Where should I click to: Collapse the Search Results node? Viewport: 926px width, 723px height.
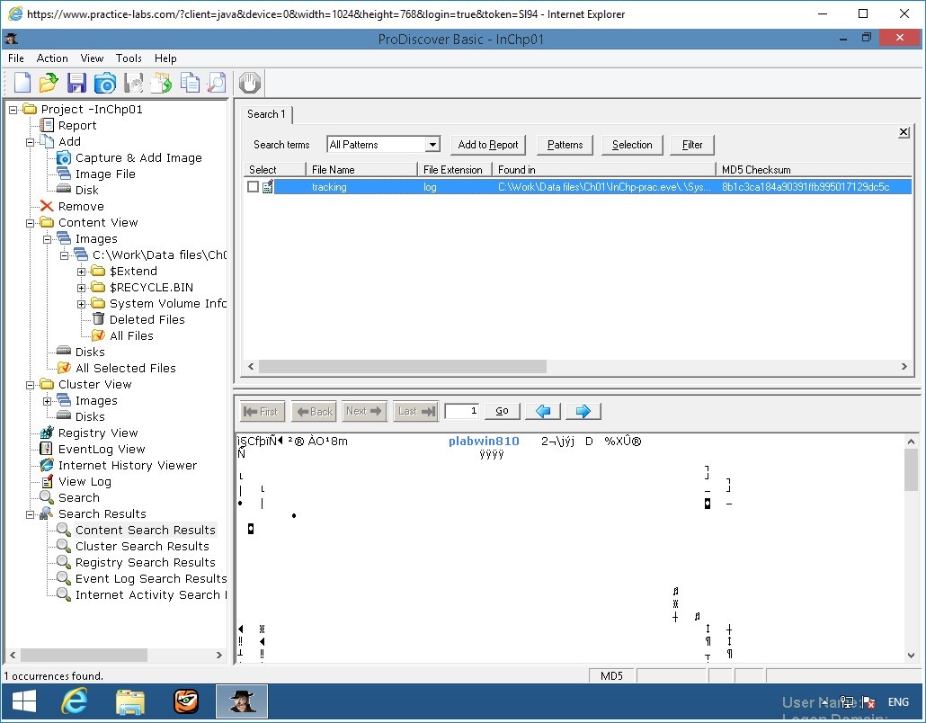(x=31, y=514)
